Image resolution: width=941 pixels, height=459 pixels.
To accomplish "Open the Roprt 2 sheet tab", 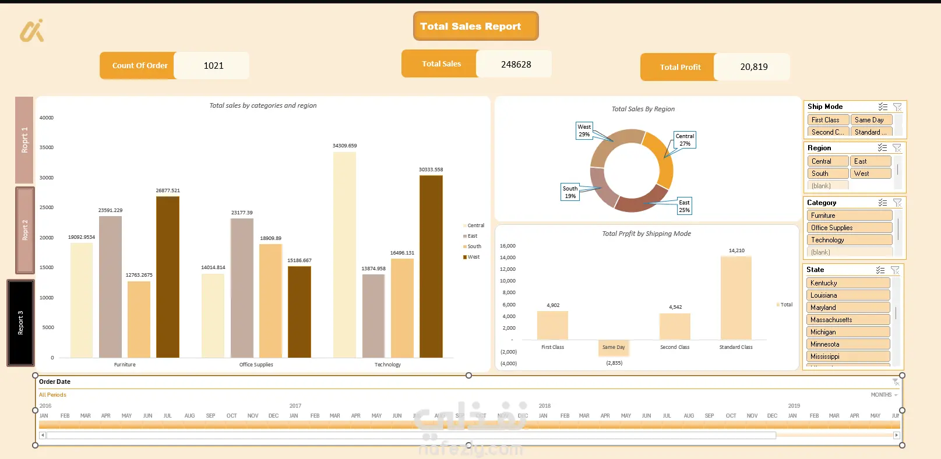I will click(x=25, y=230).
